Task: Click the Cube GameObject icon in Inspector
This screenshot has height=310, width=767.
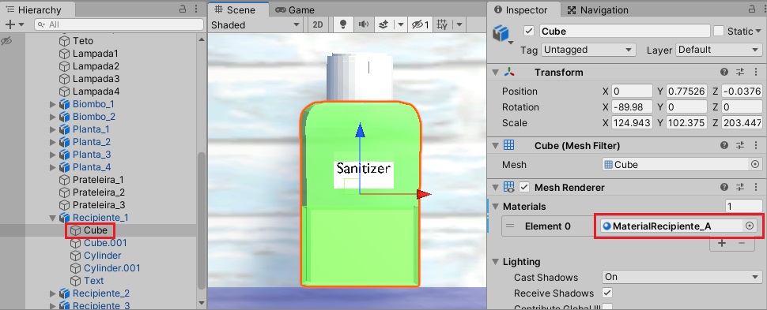Action: (x=501, y=33)
